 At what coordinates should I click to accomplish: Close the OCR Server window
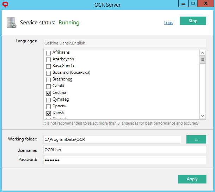coord(206,4)
